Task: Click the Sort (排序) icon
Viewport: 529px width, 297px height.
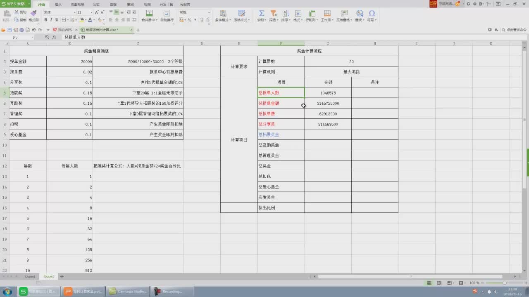Action: tap(285, 13)
